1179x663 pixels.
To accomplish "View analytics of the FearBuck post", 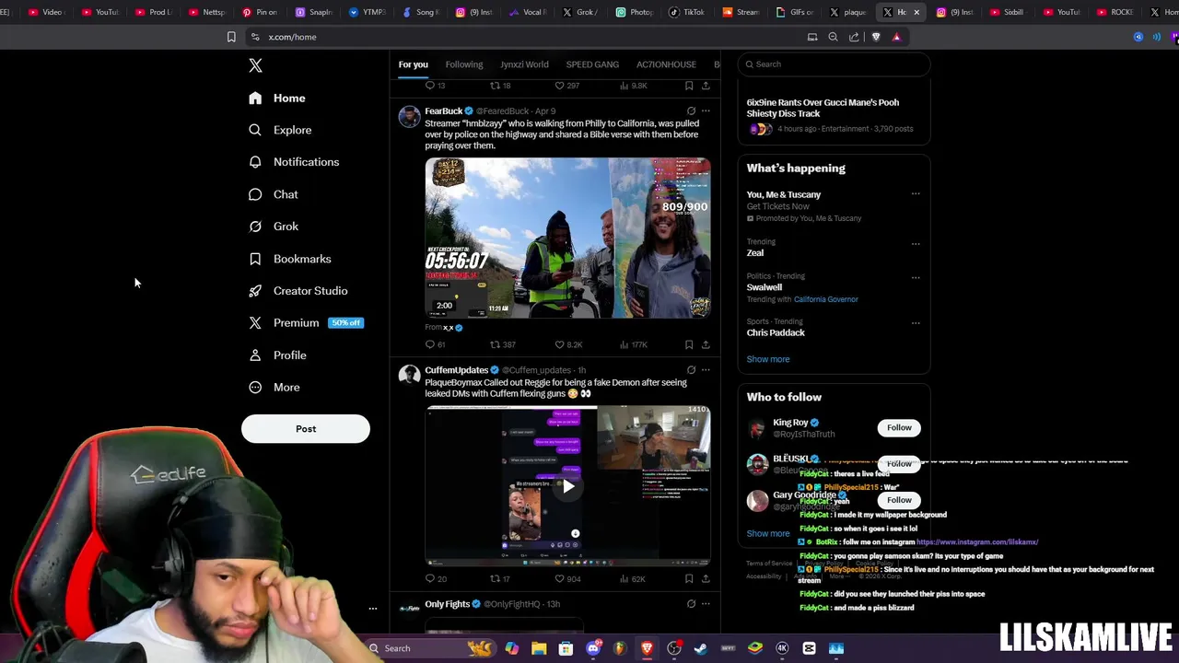I will tap(634, 344).
